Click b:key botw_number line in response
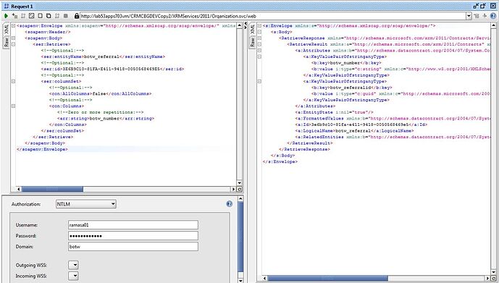The height and width of the screenshot is (283, 499). point(346,63)
